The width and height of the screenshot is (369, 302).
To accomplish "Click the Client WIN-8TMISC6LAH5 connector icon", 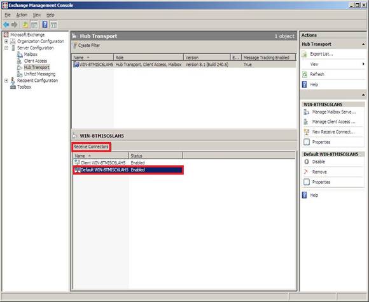I will 77,162.
